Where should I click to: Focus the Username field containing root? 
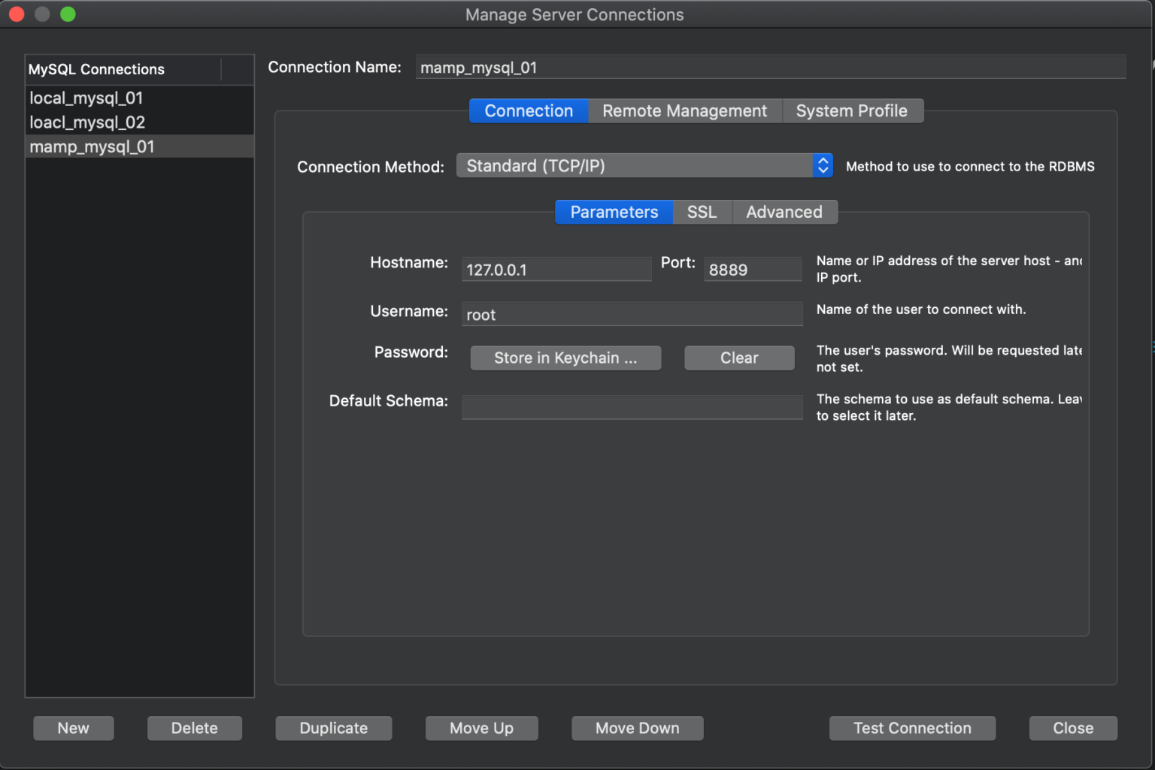coord(632,315)
